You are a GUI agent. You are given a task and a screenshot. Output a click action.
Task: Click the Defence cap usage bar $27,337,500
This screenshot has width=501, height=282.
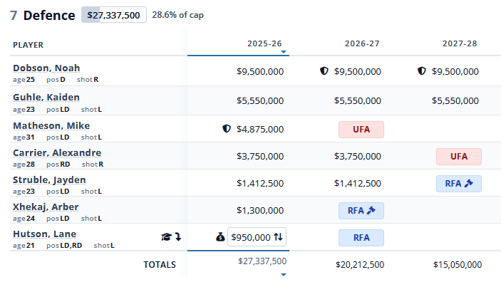pos(114,15)
